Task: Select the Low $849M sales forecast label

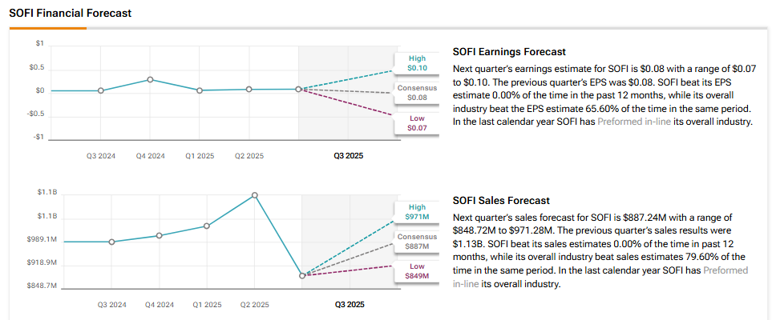Action: point(417,271)
